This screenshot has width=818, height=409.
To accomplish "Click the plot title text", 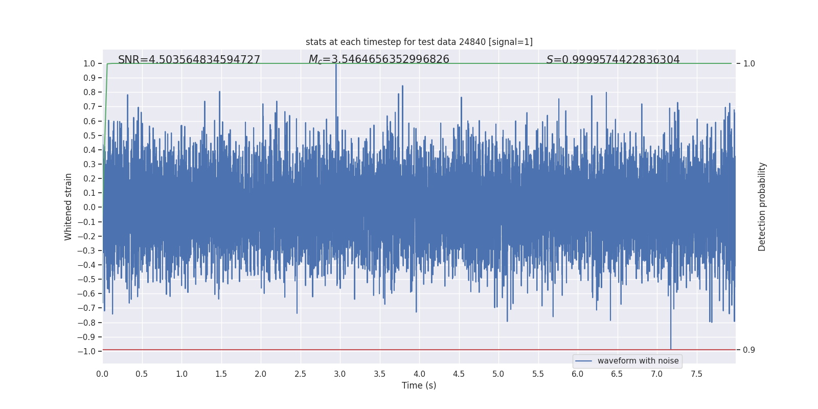I will 419,42.
